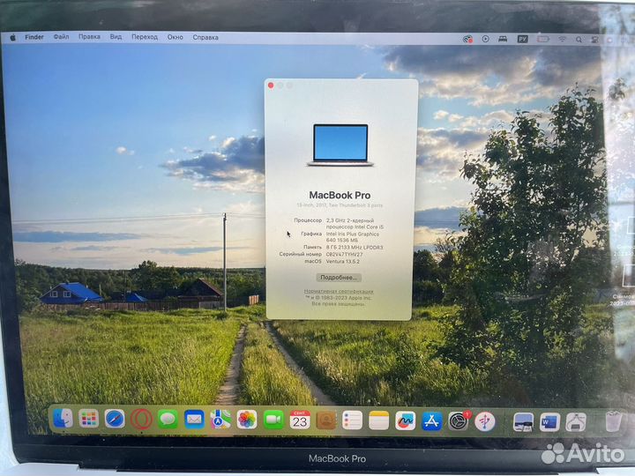Open the Правка menu
635x476 pixels.
click(x=89, y=37)
